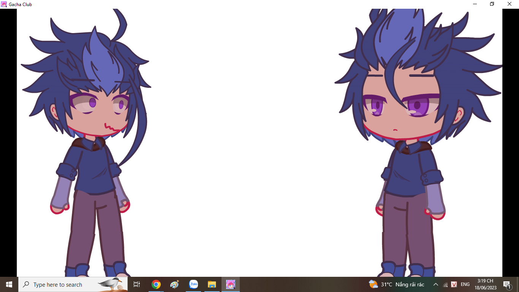Open Zalo from the taskbar

pos(193,284)
